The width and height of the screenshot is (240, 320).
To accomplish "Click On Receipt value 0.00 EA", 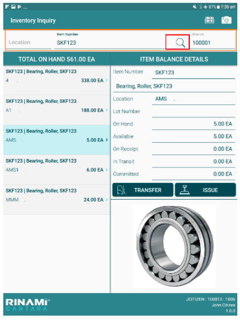I will 223,149.
